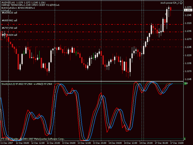Click price scale value 1.1370
This screenshot has width=193, height=145.
(x=188, y=7)
